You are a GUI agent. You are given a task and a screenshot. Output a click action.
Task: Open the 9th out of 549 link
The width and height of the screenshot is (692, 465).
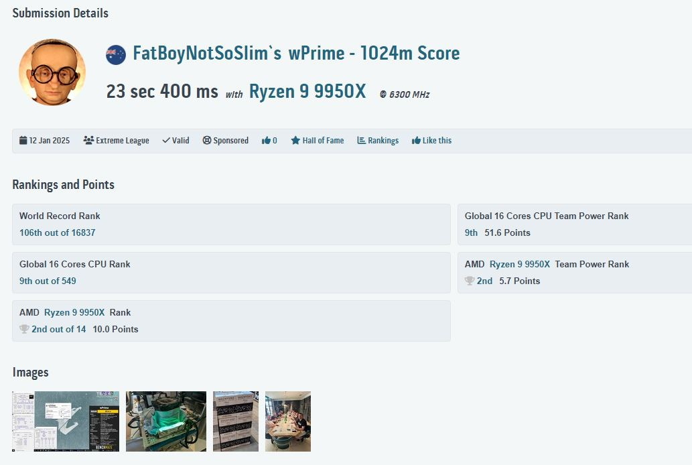48,281
